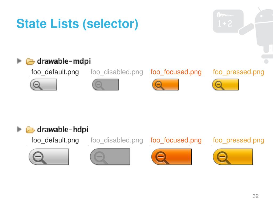This screenshot has height=211, width=273.
Task: Select the hdpi disabled gray zoom-out button
Action: click(110, 157)
